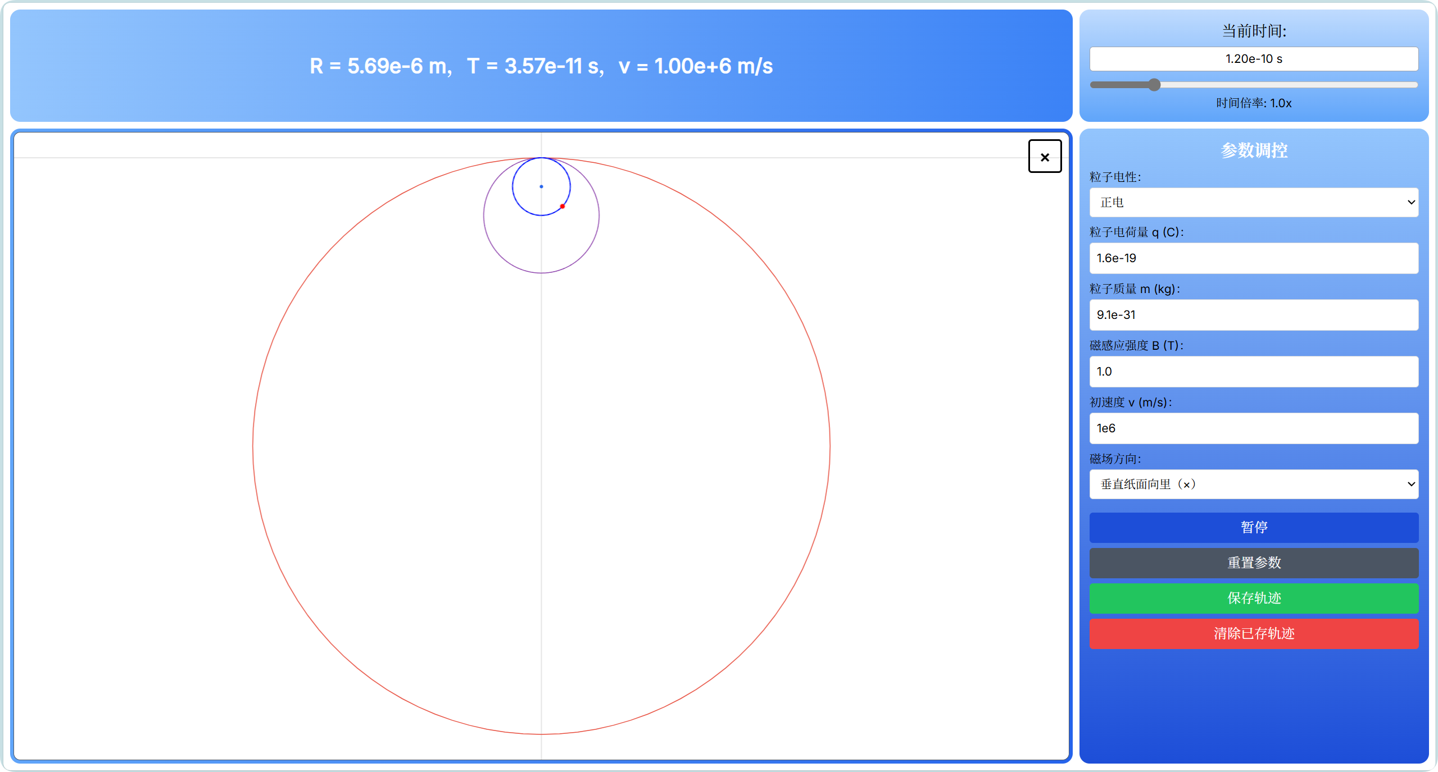Click the dropdown arrow of 粒子电性
This screenshot has width=1438, height=772.
(x=1410, y=202)
